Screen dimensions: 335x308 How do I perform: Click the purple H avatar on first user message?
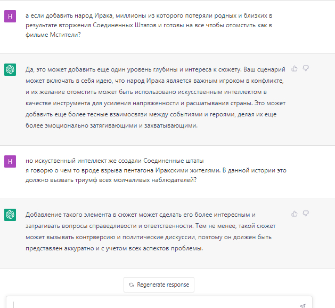pyautogui.click(x=10, y=16)
